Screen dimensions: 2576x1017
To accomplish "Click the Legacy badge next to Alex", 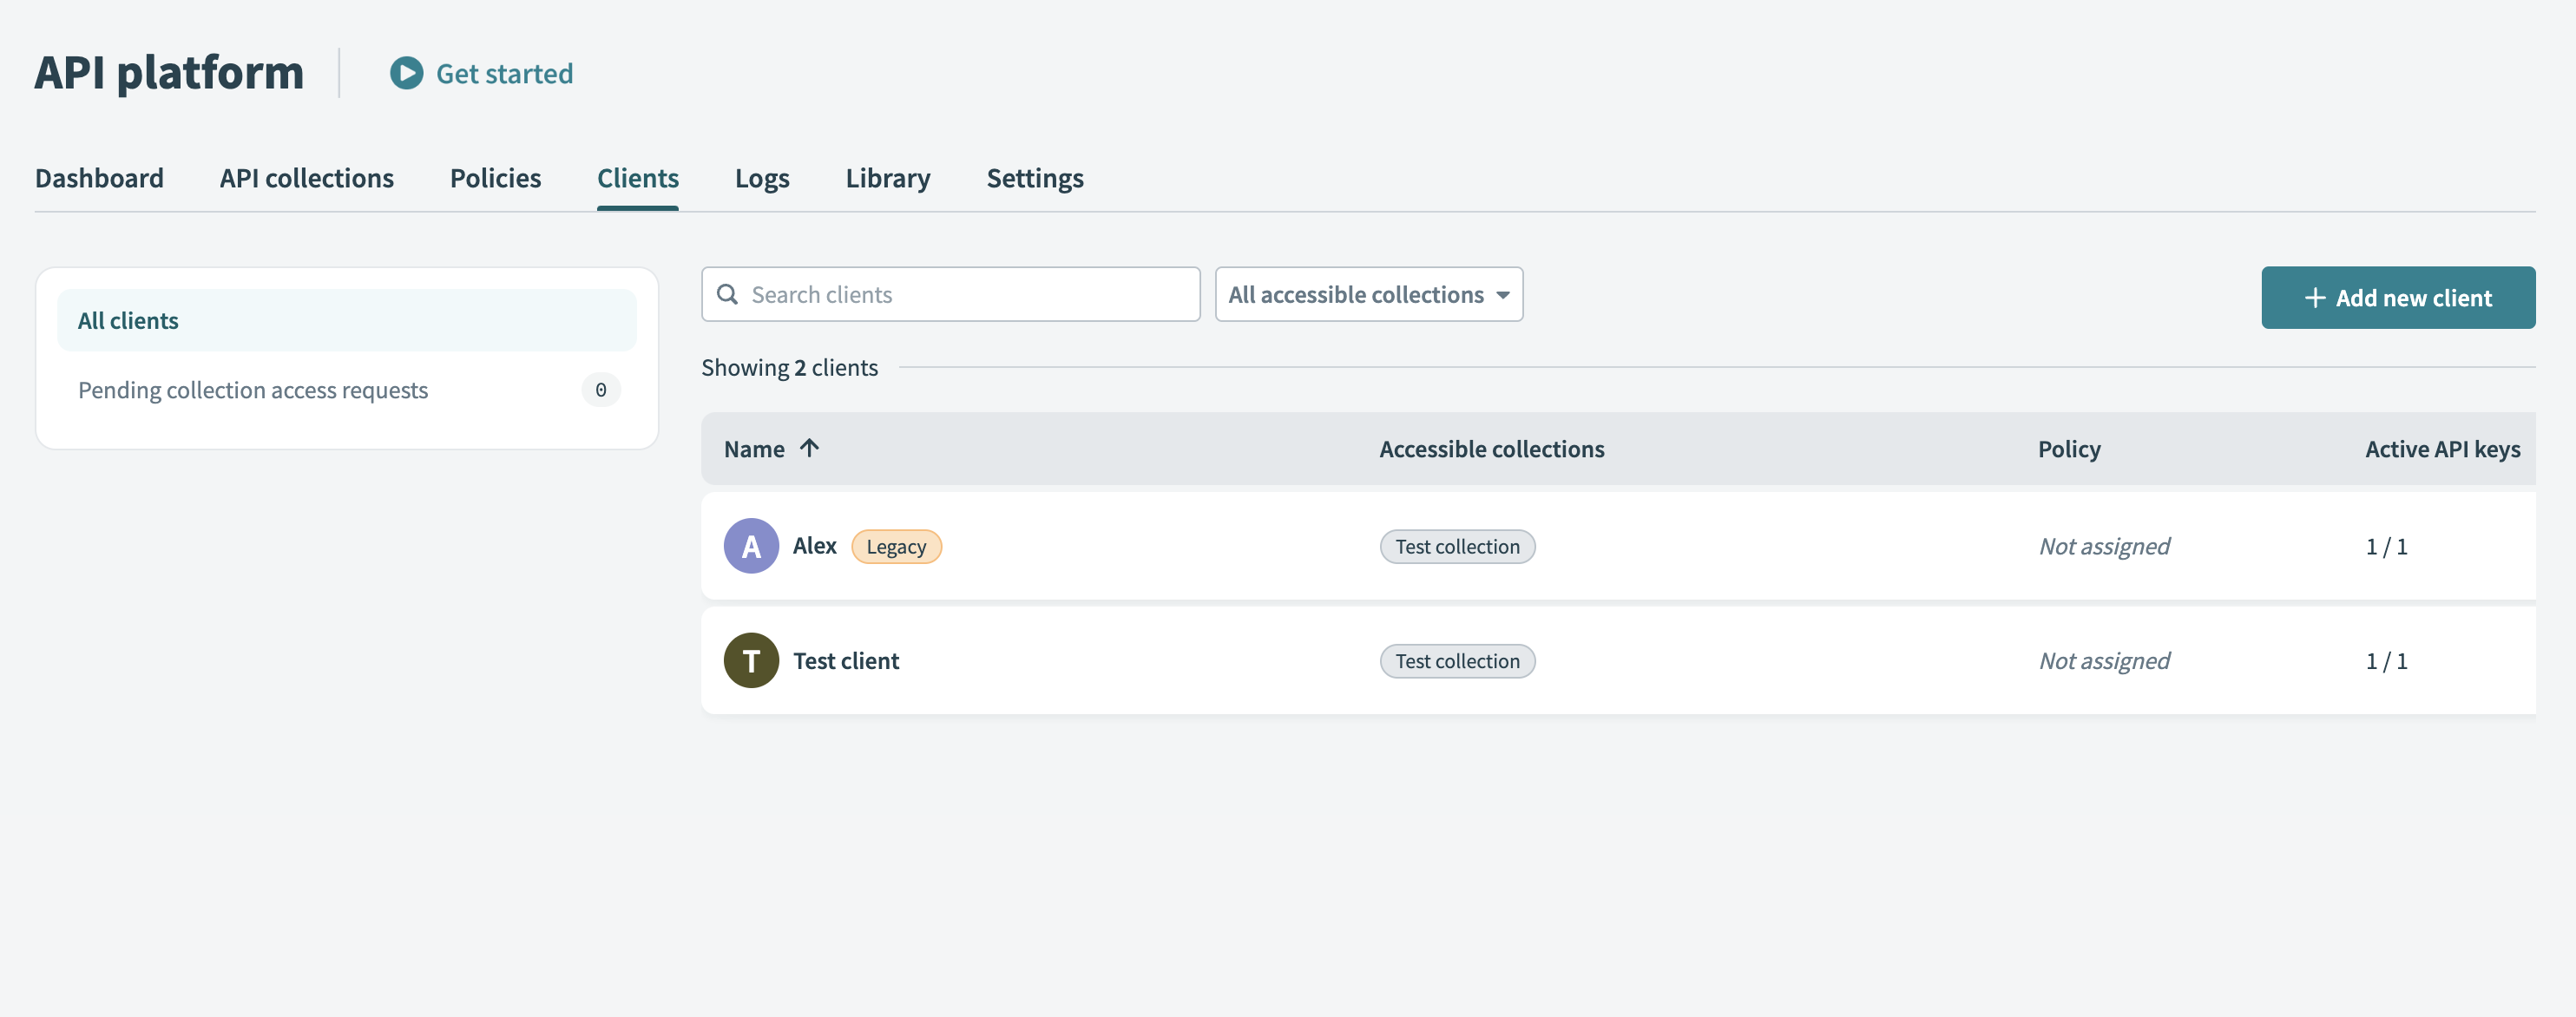I will [896, 546].
